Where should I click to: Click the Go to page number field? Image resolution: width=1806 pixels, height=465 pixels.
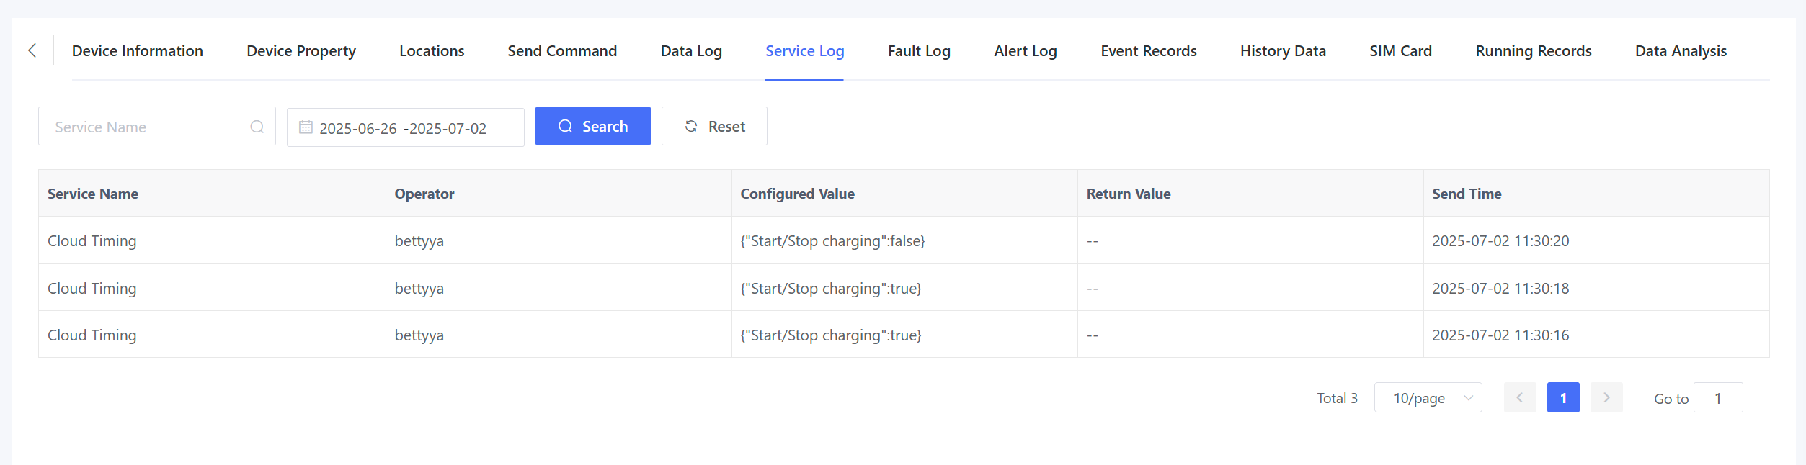tap(1717, 397)
